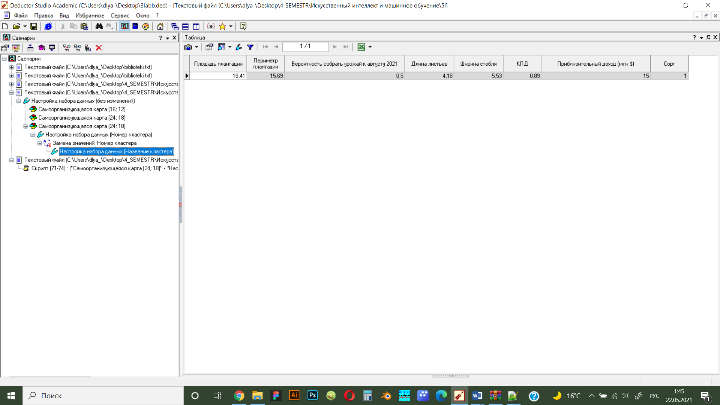Open Google Chrome from the taskbar
The image size is (720, 405).
239,396
